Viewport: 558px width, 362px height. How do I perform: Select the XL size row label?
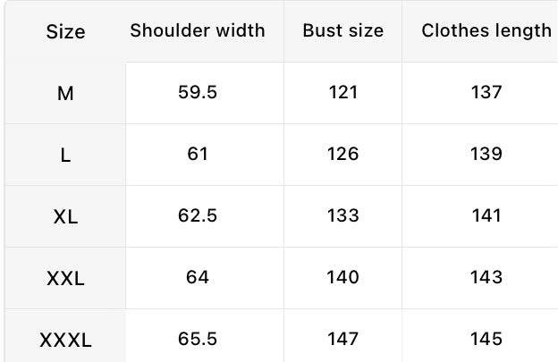pyautogui.click(x=65, y=216)
